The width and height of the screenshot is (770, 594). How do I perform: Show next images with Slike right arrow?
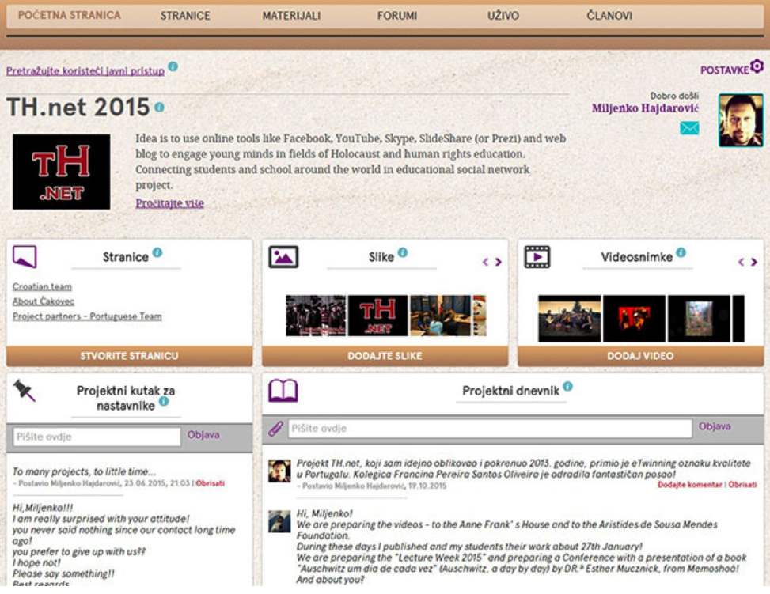[499, 263]
